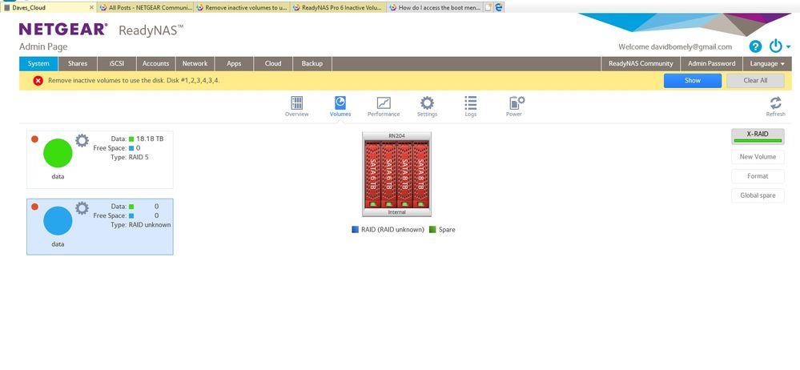Switch to the Cloud tab
This screenshot has height=370, width=800.
(x=273, y=64)
